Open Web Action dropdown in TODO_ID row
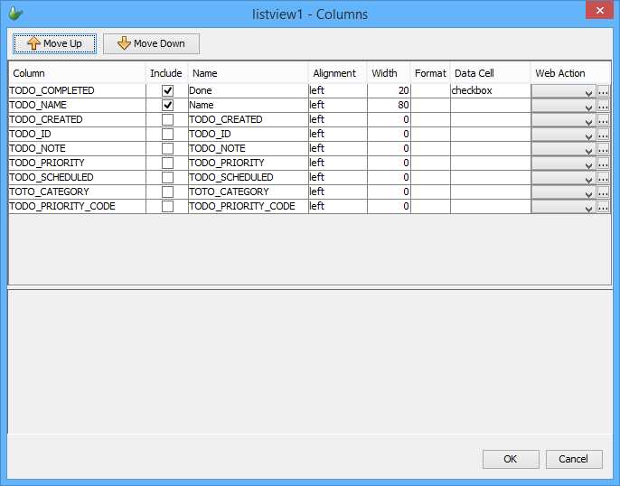620x486 pixels. tap(563, 135)
